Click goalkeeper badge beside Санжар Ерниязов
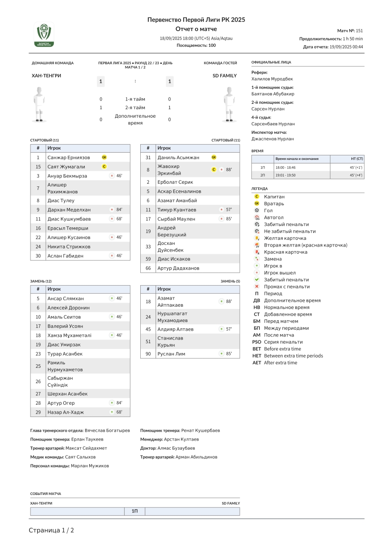 click(104, 158)
